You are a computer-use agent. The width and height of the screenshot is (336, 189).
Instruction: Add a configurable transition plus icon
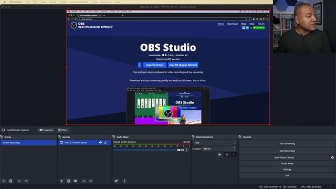219,154
